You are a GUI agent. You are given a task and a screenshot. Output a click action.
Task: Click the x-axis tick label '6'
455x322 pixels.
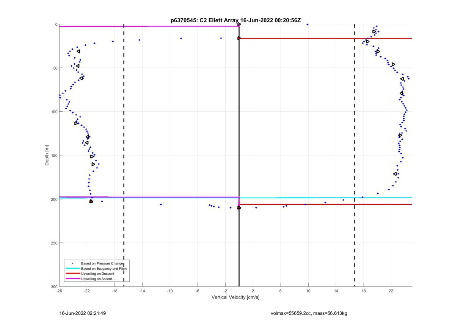coord(281,291)
